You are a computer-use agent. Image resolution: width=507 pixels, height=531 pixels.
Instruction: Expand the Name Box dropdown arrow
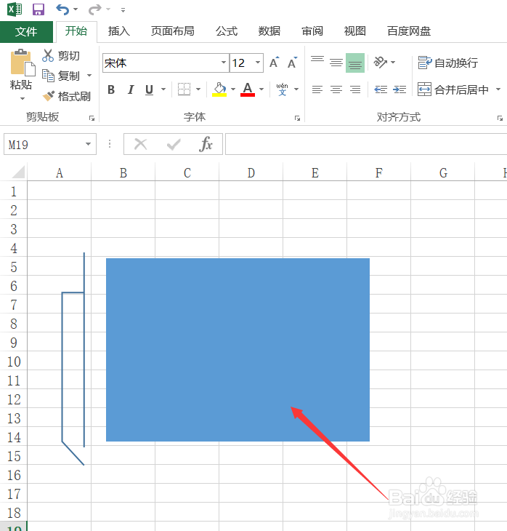coord(89,144)
